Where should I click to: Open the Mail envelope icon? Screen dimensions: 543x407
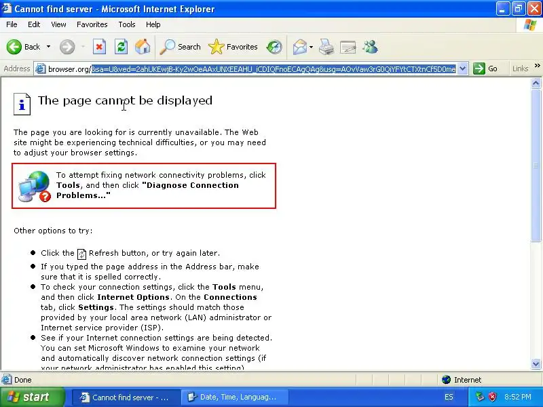[300, 47]
